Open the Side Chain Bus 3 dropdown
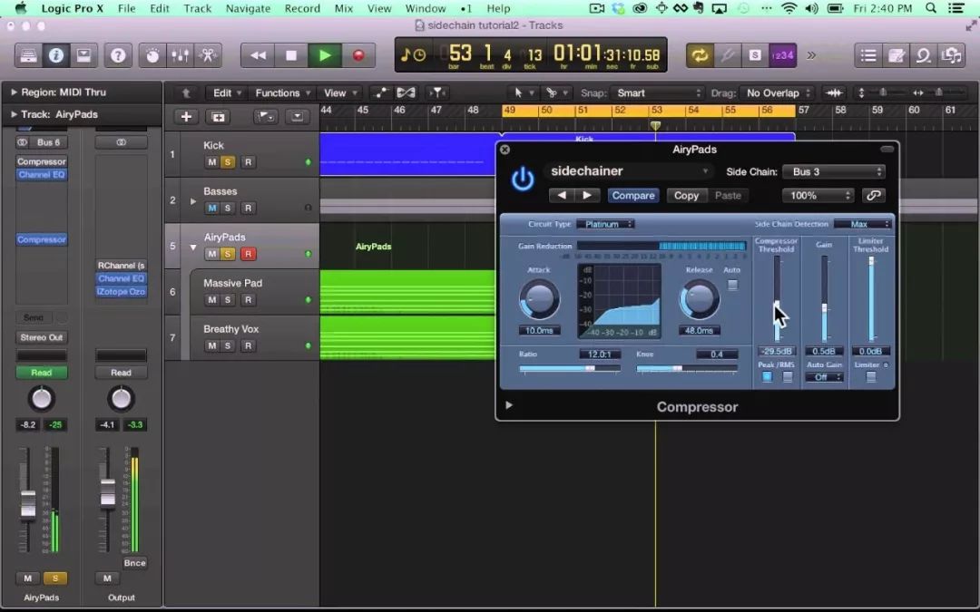The image size is (980, 612). 835,171
